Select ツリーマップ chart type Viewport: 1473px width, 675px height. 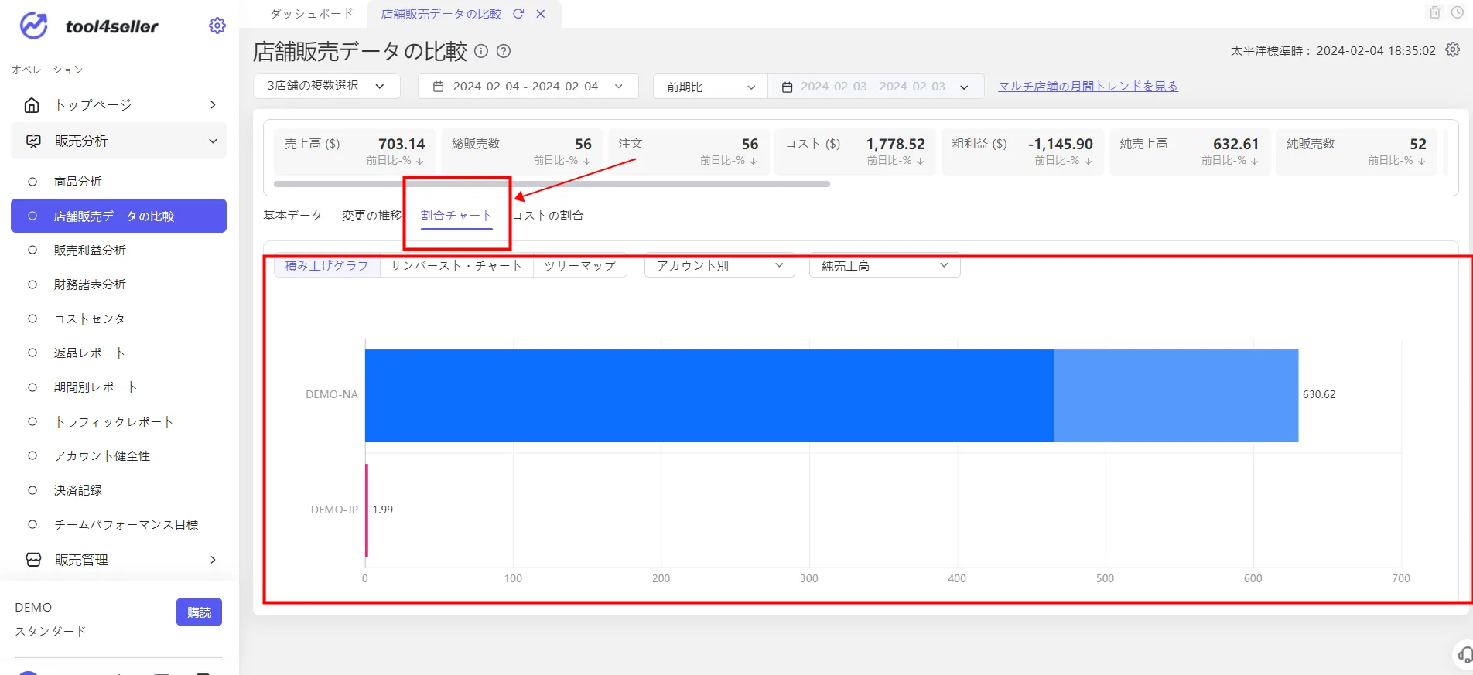[x=579, y=265]
